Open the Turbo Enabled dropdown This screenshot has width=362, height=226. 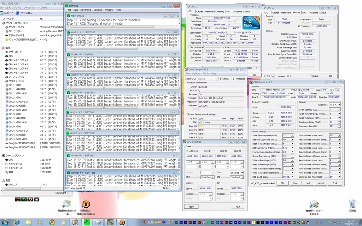pyautogui.click(x=237, y=173)
